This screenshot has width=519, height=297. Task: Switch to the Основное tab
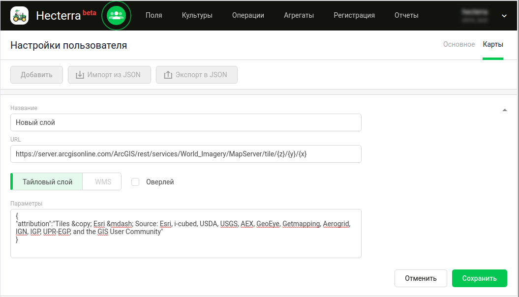pos(458,44)
